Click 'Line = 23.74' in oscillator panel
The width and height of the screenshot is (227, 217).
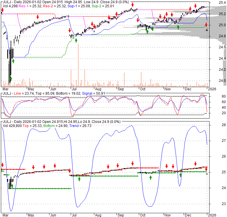pyautogui.click(x=24, y=93)
